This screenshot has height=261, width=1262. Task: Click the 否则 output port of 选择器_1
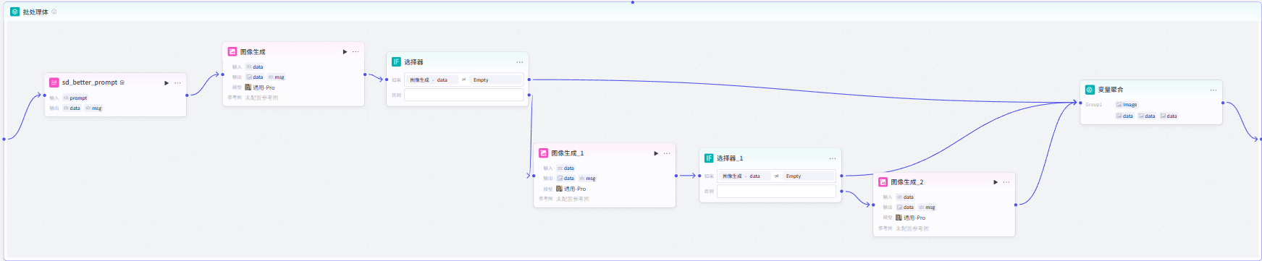tap(841, 191)
